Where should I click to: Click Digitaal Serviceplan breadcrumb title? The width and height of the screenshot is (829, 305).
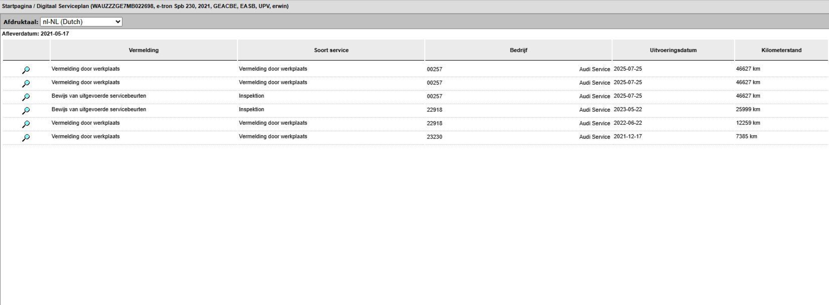point(63,6)
